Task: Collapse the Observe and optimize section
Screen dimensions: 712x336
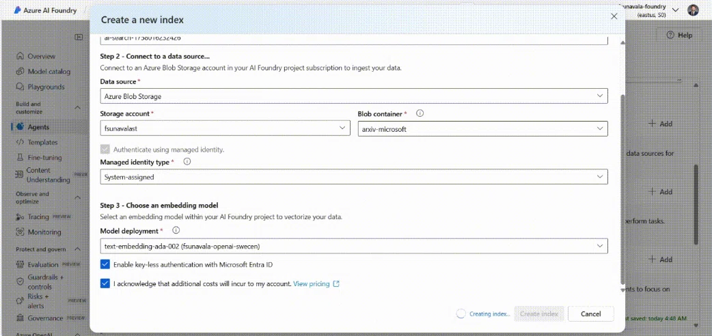Action: [77, 197]
